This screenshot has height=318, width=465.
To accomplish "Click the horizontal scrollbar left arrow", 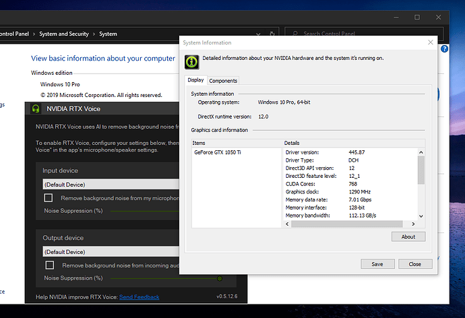I will click(x=287, y=224).
